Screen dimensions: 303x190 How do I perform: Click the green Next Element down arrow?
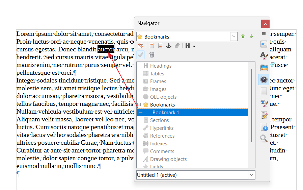pos(251,37)
